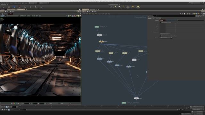Screen dimensions: 205x115
Task: Open the Assets menu
Action: tap(12, 3)
